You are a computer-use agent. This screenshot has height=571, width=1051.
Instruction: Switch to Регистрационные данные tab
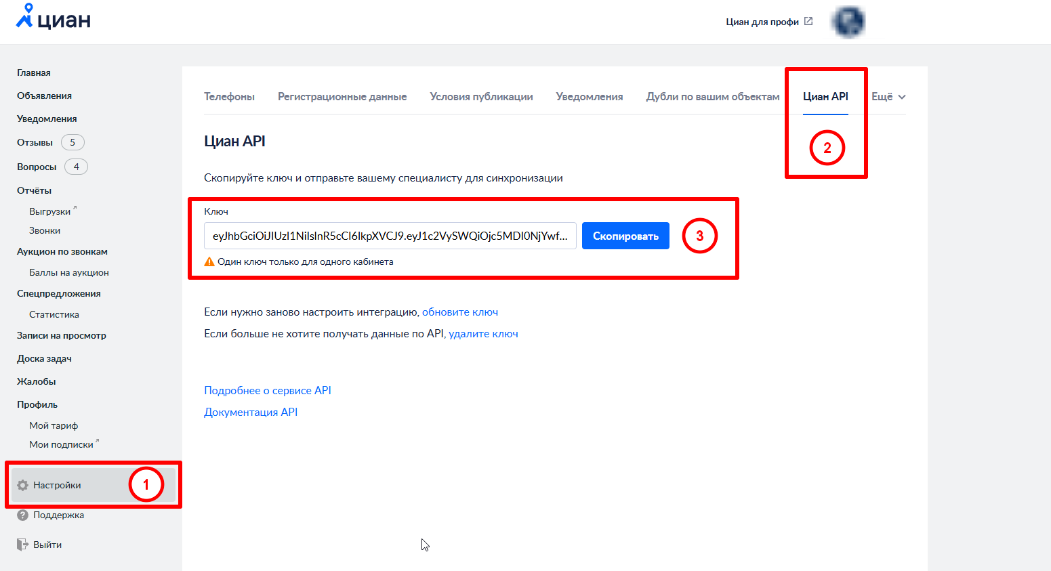coord(342,96)
